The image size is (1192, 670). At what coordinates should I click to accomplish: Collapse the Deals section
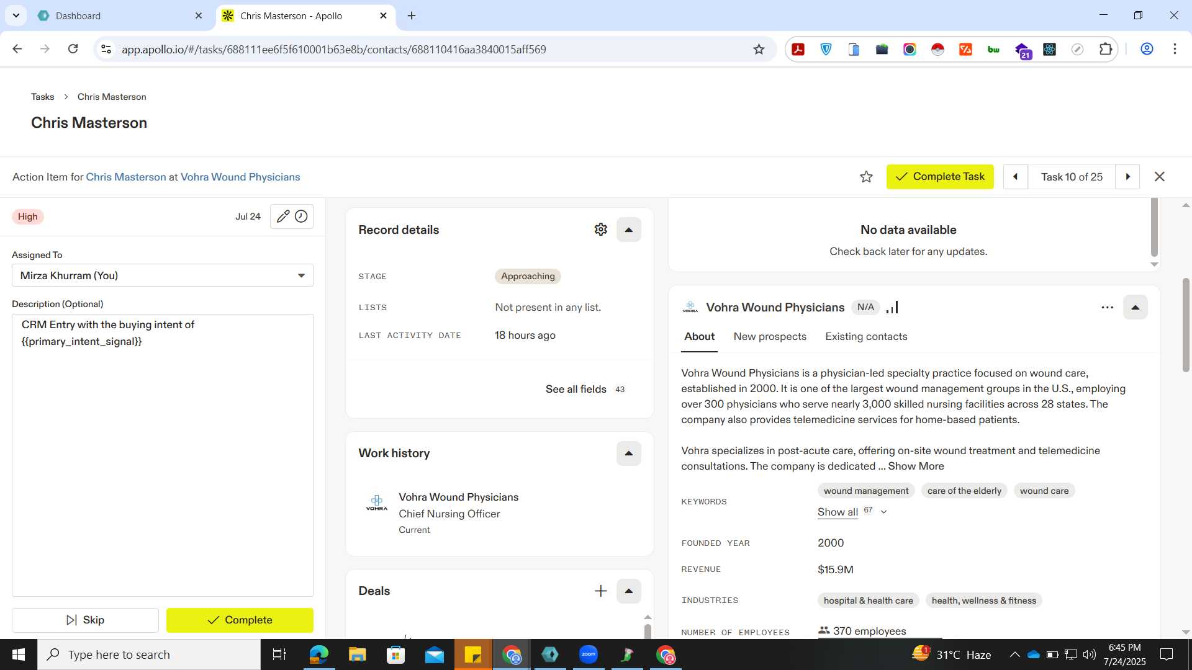(x=628, y=591)
